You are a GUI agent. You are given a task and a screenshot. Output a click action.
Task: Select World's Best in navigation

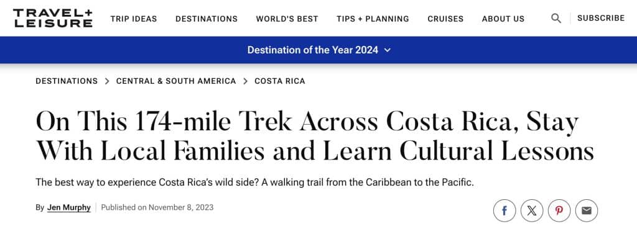pos(287,19)
